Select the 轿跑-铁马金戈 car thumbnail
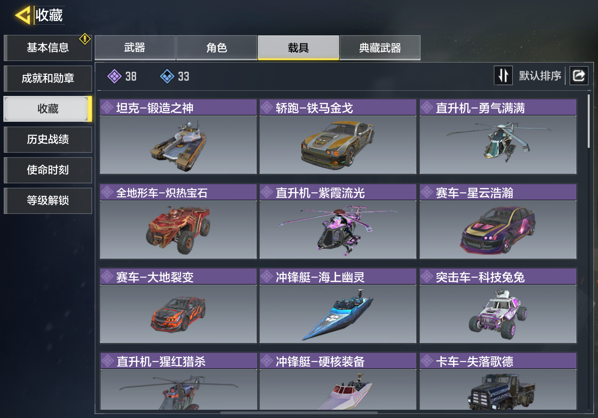This screenshot has width=598, height=418. click(x=338, y=145)
